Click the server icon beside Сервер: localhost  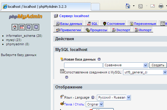click(56, 16)
